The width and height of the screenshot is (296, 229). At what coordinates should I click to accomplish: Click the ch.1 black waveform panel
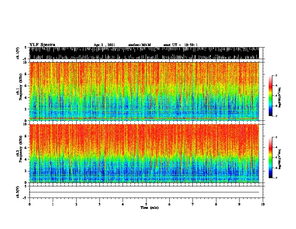click(x=144, y=53)
